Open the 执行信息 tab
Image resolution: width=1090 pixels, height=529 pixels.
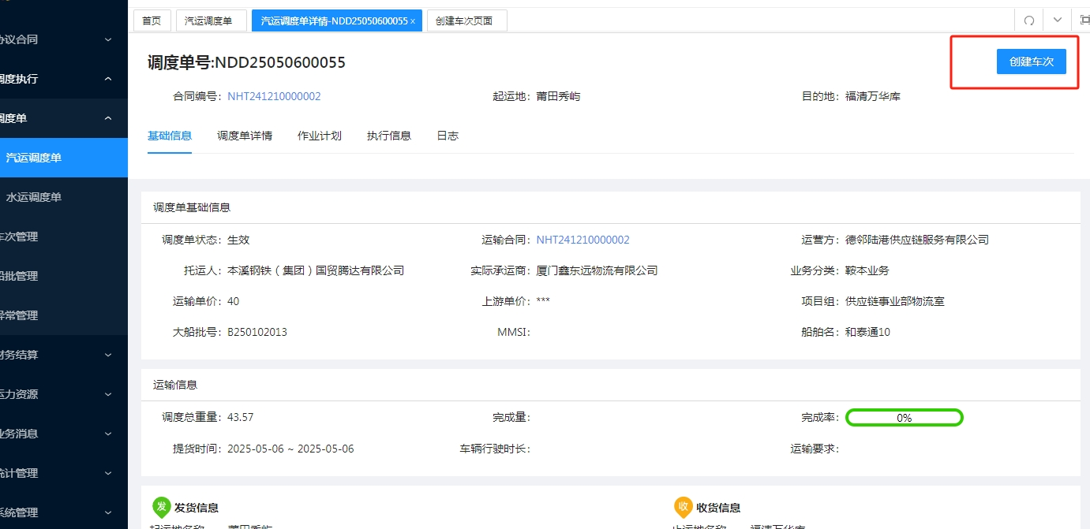click(389, 136)
